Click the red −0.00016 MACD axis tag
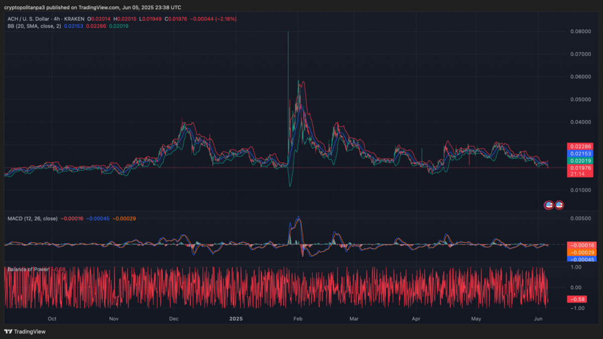Screen dimensions: 603x339 (x=582, y=245)
